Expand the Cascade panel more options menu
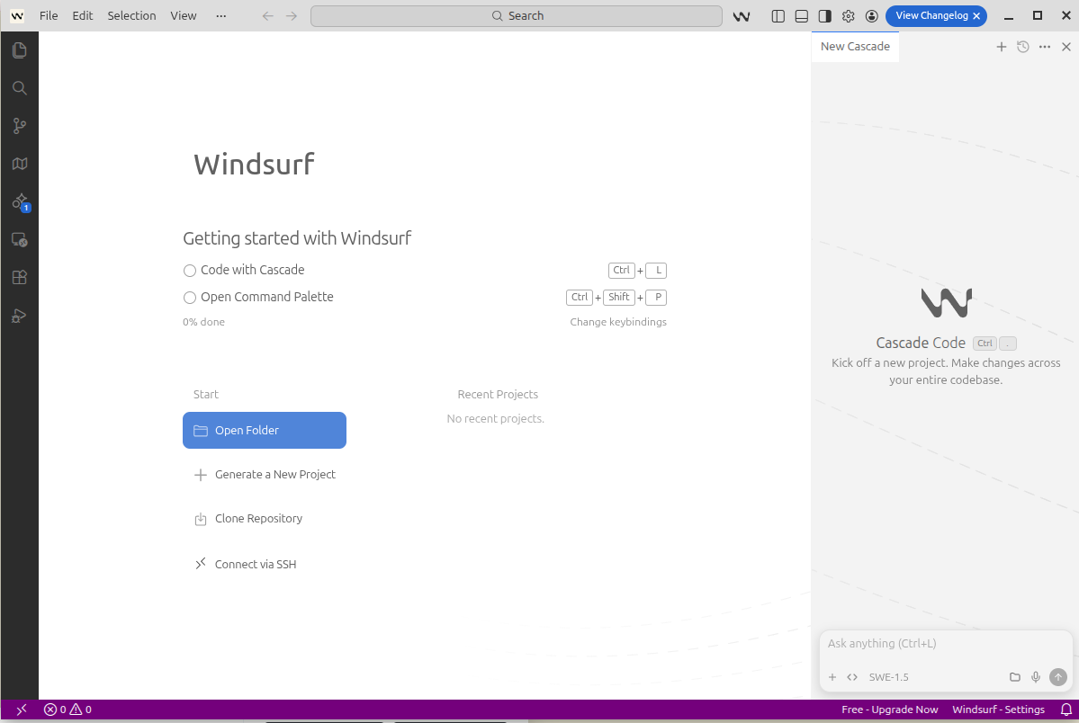This screenshot has height=723, width=1079. [x=1045, y=47]
